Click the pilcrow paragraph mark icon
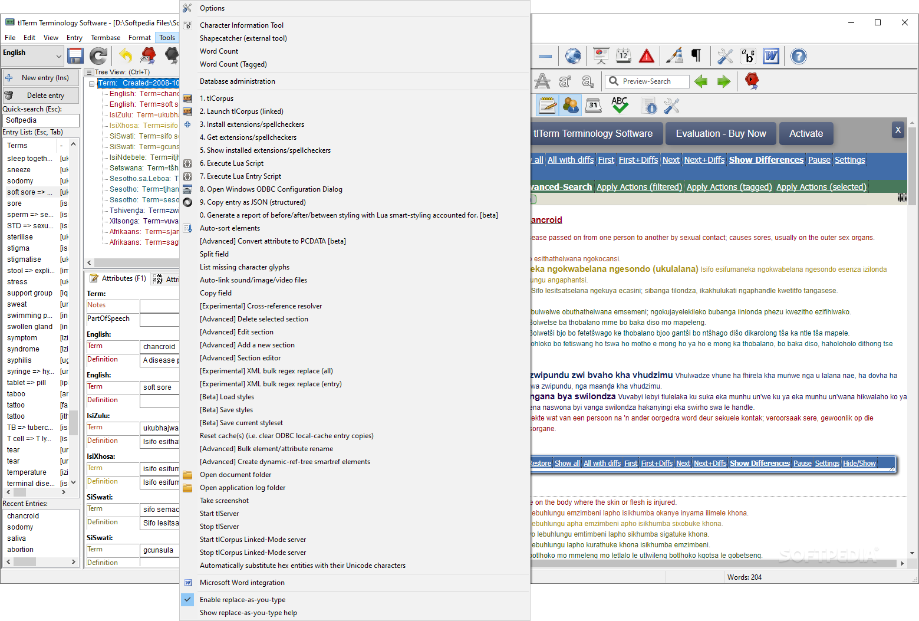This screenshot has height=621, width=919. coord(696,56)
